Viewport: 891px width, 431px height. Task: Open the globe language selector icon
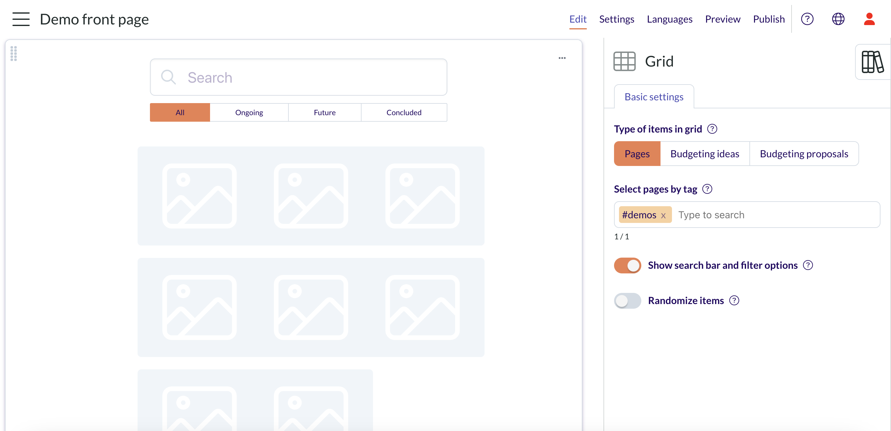[838, 19]
